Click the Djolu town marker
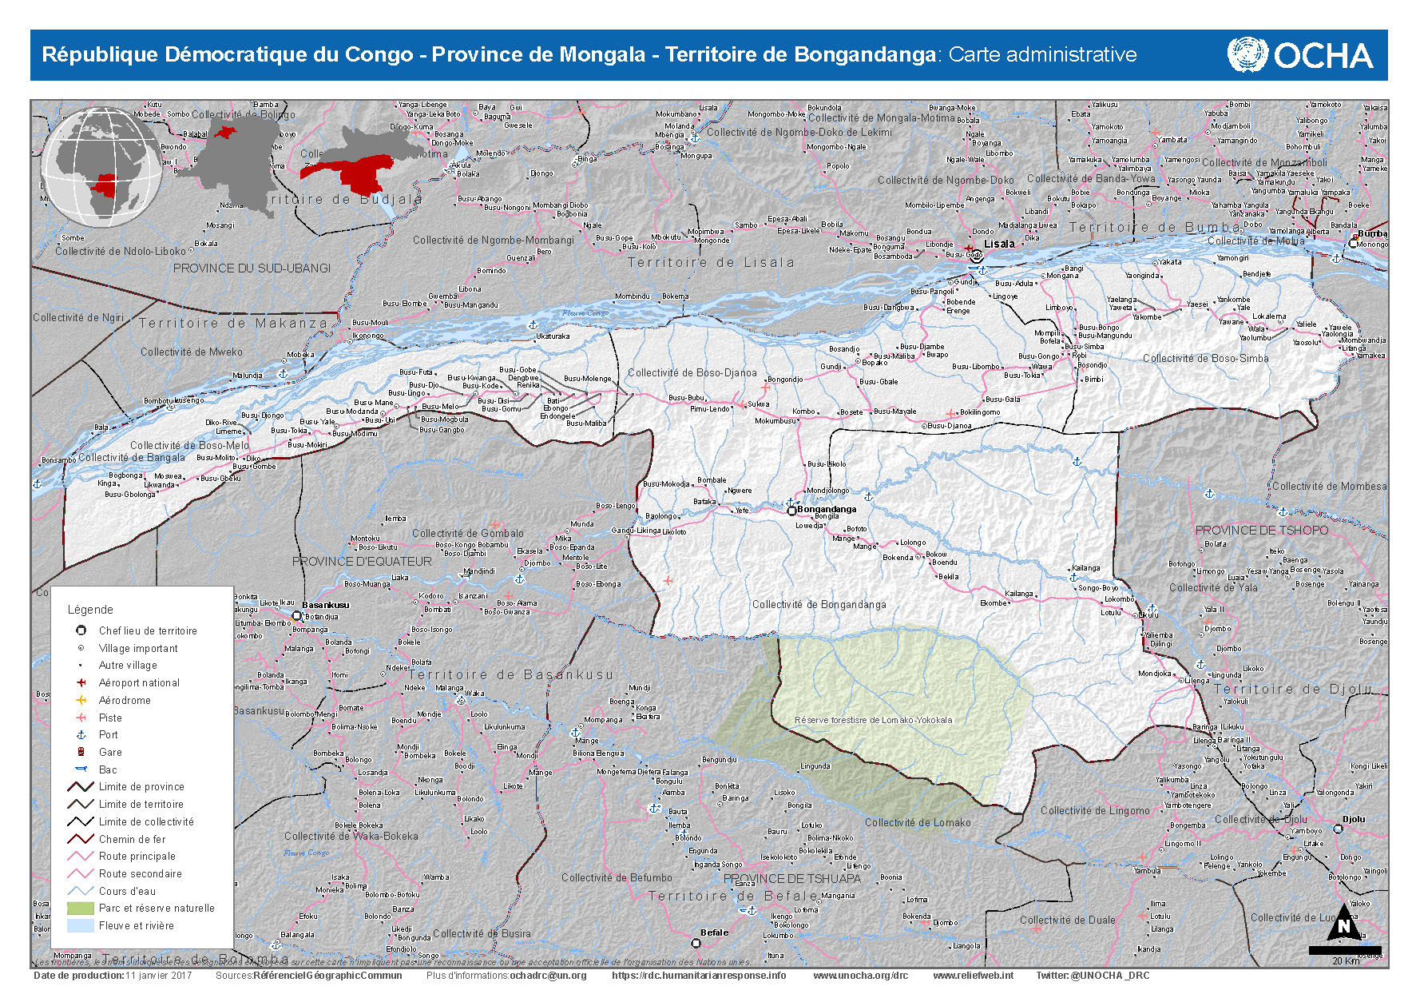Viewport: 1420px width, 998px height. point(1339,829)
